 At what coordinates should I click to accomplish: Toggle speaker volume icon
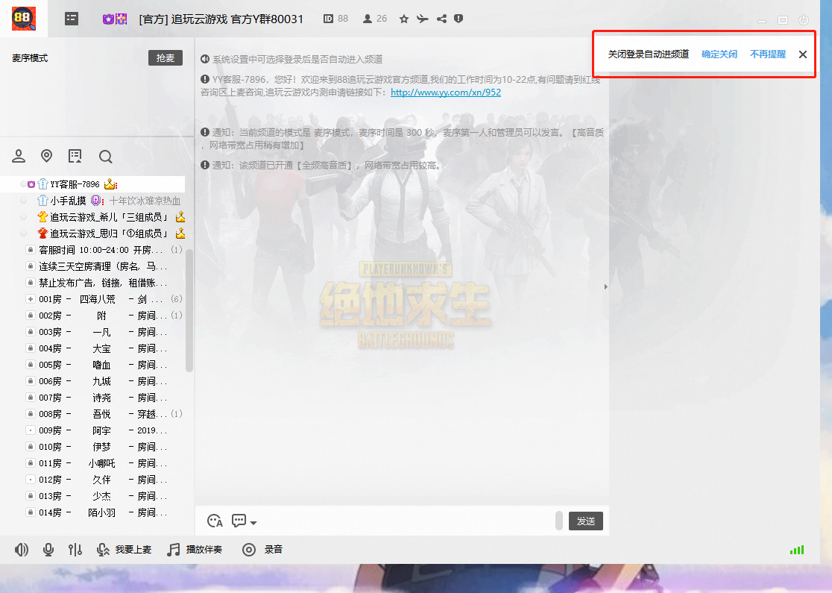[x=22, y=550]
